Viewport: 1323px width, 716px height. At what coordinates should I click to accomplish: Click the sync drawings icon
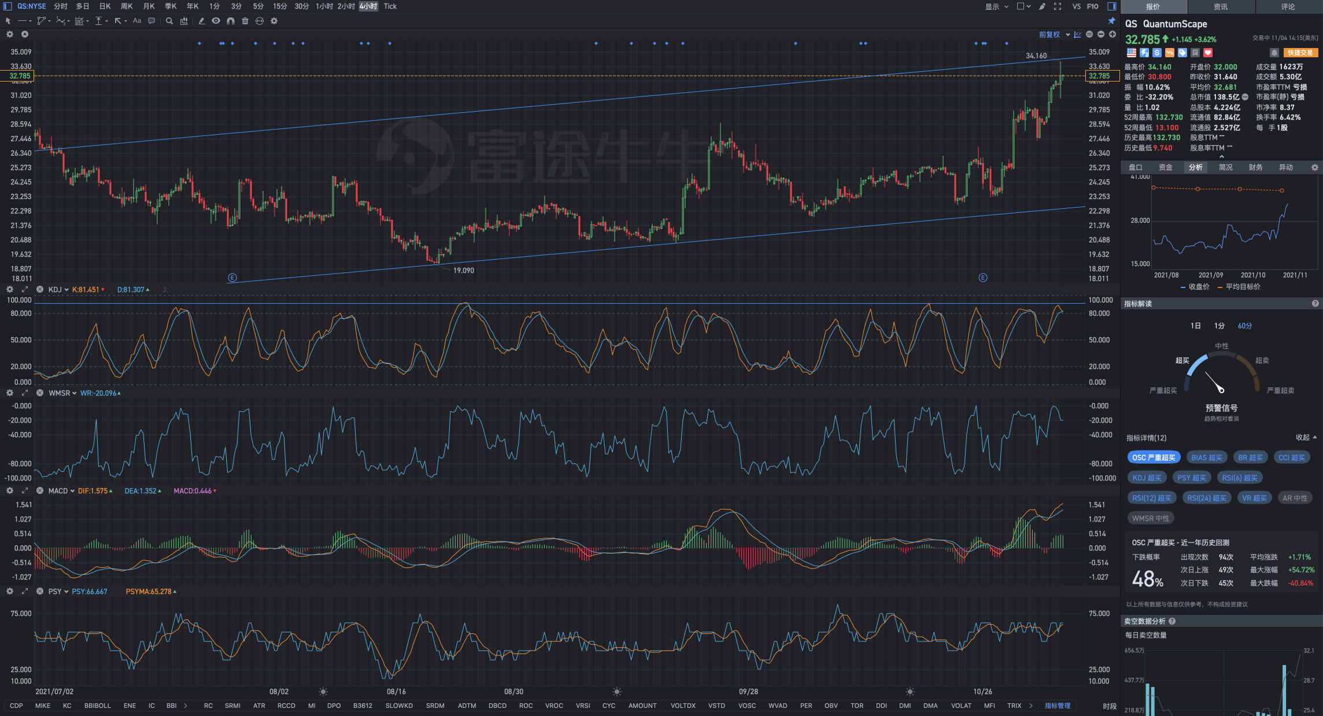[260, 21]
